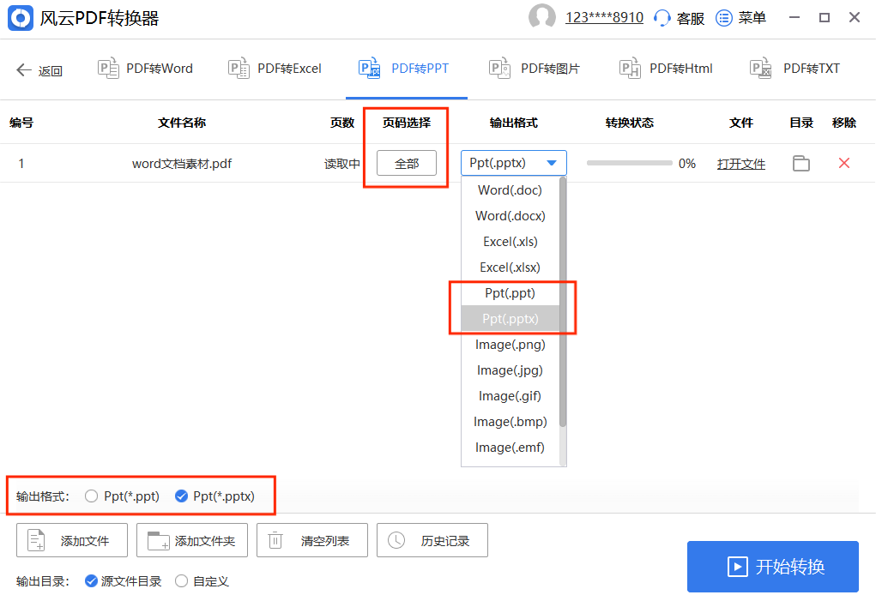Switch to PDF转Excel tab
The width and height of the screenshot is (876, 607).
[x=289, y=69]
